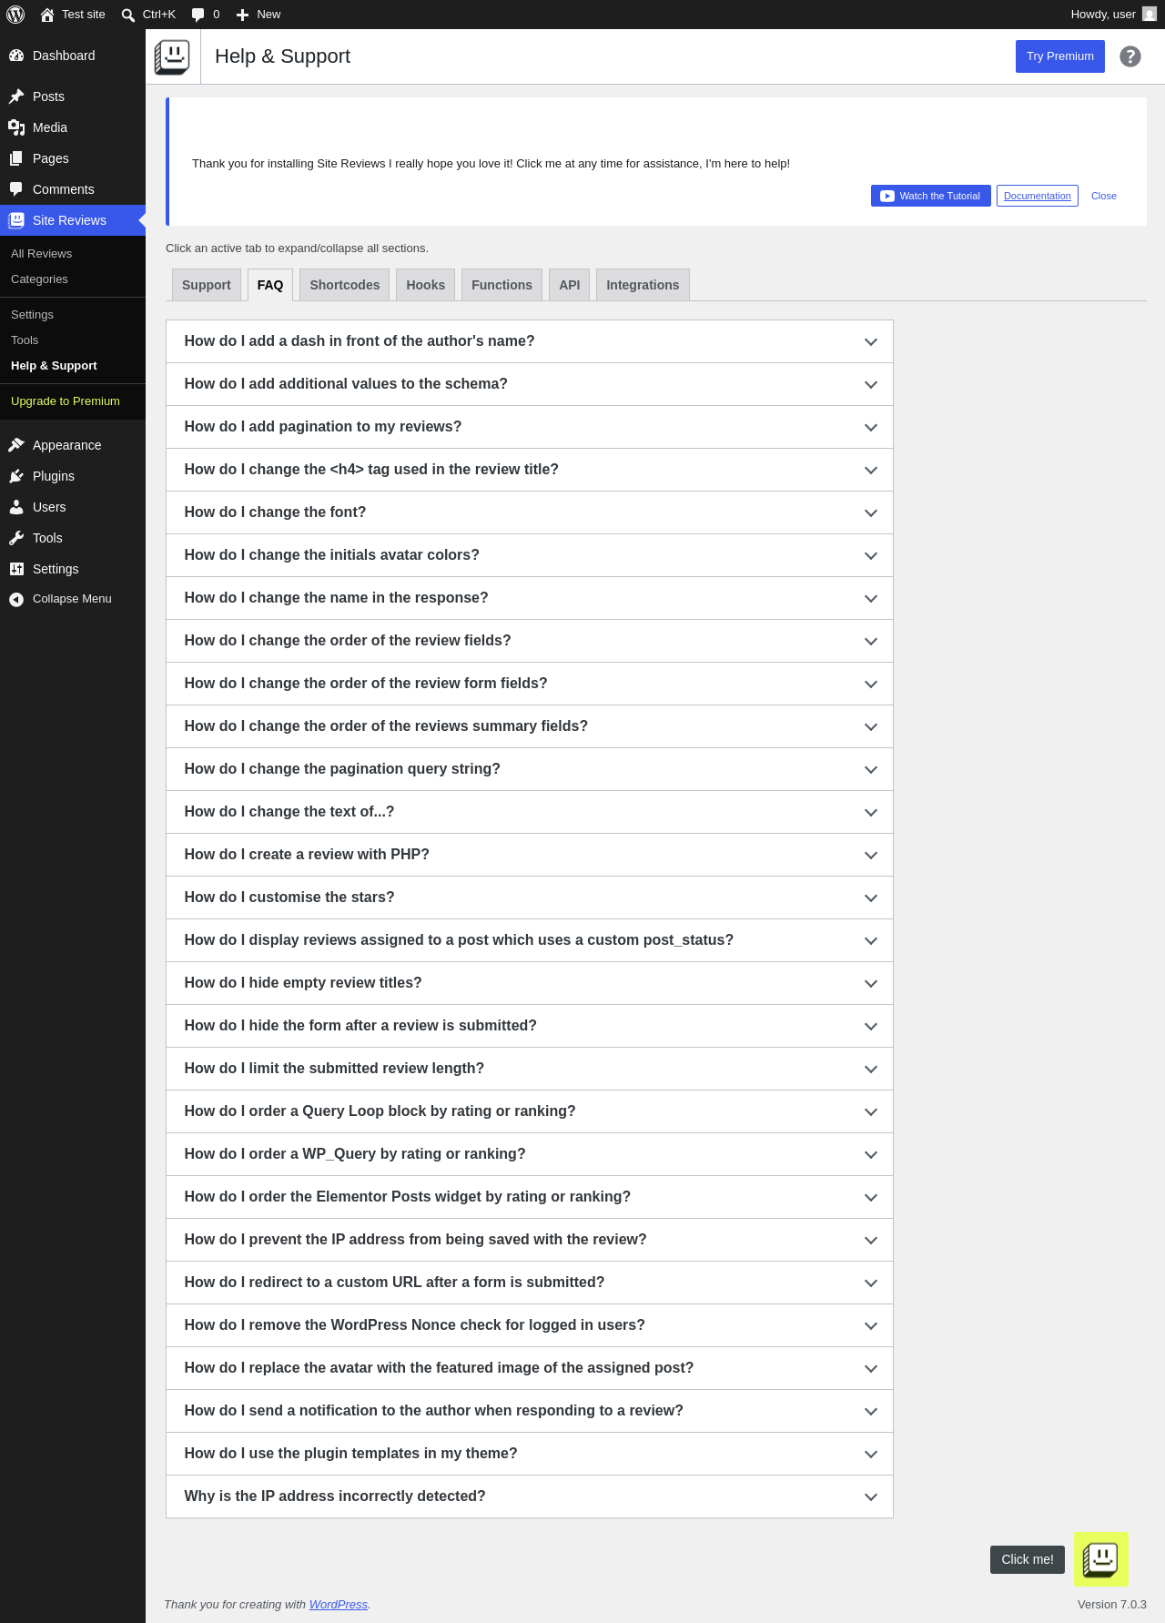This screenshot has width=1165, height=1623.
Task: Open Help & Support in the sidebar submenu
Action: (x=73, y=366)
